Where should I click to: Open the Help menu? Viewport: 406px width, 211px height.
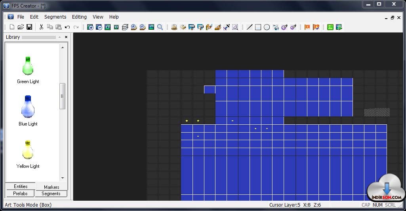114,17
